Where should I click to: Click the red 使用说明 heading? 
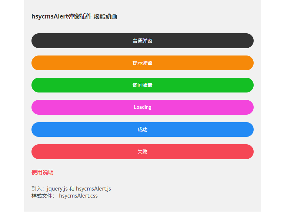(x=43, y=172)
